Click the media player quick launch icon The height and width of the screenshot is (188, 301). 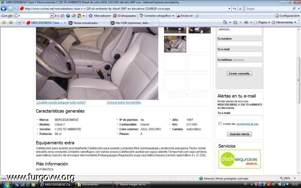tap(33, 185)
